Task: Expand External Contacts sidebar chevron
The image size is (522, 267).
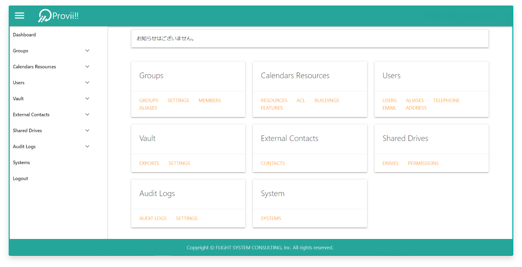Action: click(x=87, y=114)
